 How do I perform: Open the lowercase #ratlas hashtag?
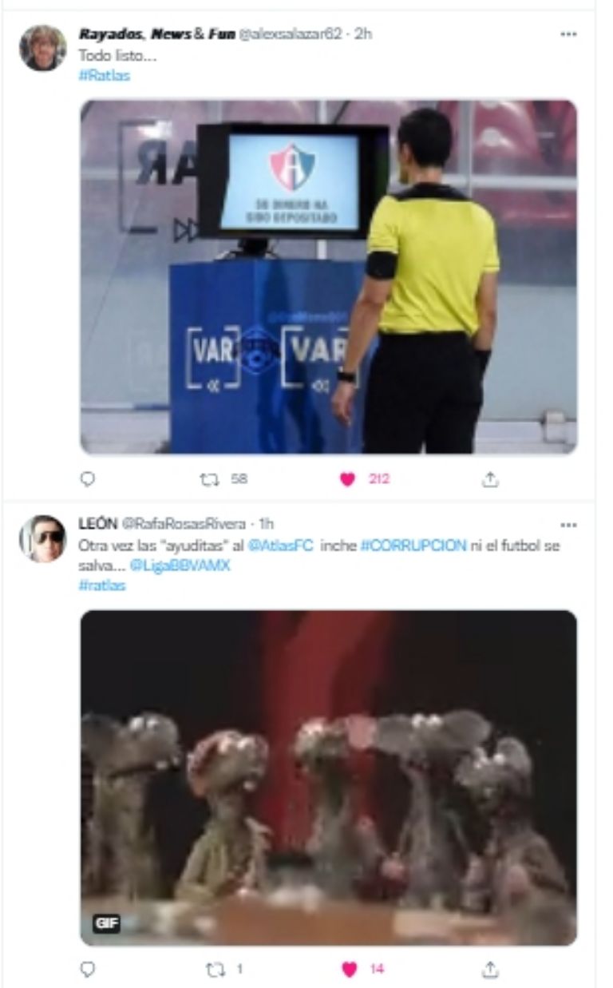point(102,585)
